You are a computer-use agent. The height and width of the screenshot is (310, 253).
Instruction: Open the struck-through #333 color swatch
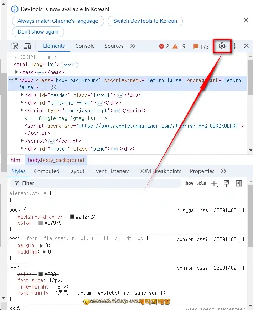coord(41,274)
